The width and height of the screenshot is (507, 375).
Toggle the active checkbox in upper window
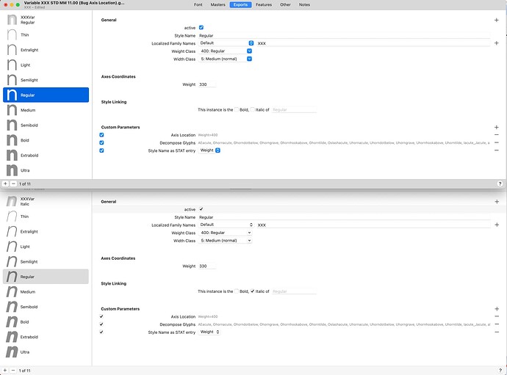coord(201,27)
